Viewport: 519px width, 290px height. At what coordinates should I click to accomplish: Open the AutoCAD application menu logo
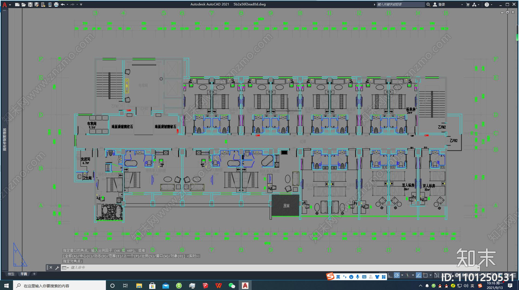5,5
